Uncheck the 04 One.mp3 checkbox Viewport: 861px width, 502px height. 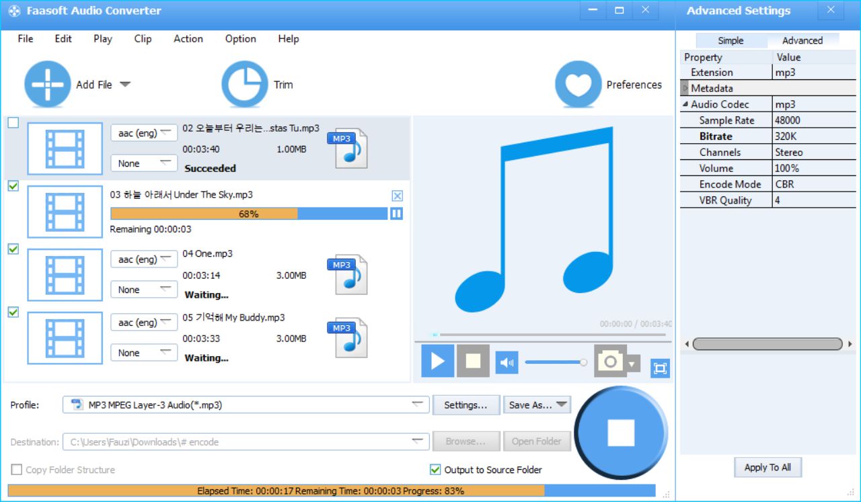(x=13, y=249)
